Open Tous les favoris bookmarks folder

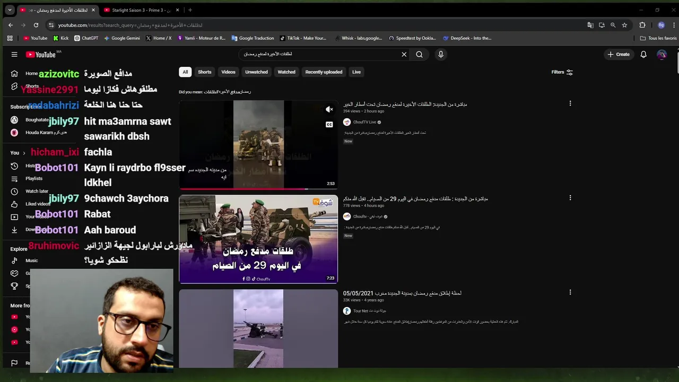pos(658,38)
